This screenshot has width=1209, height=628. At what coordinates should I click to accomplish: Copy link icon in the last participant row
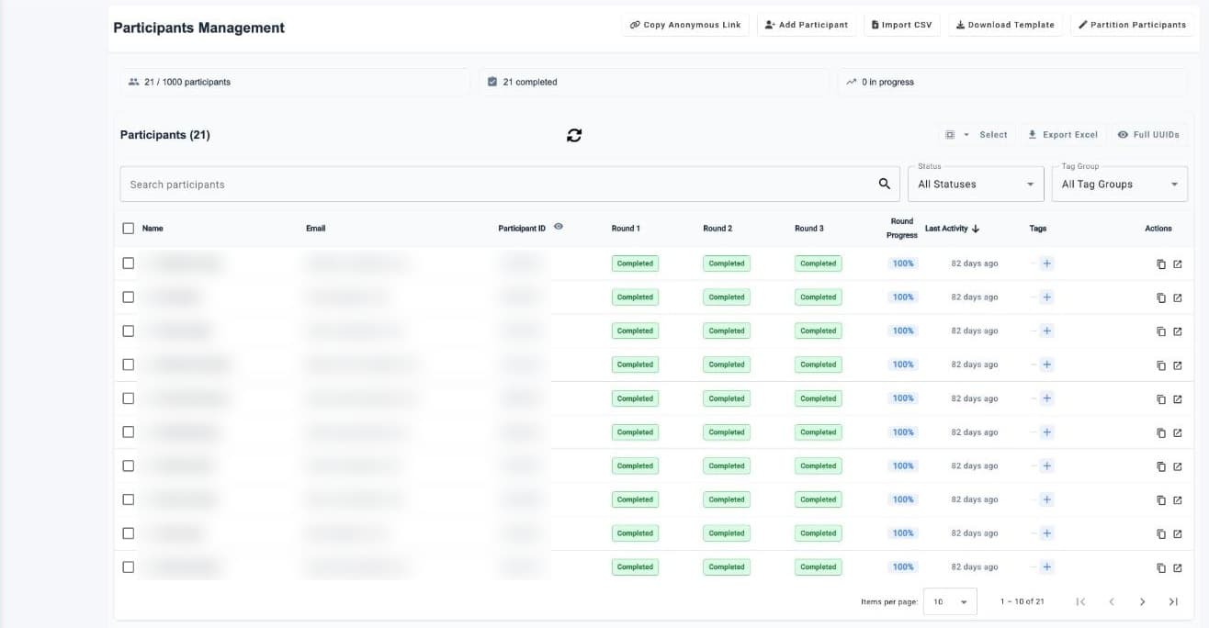(1161, 568)
